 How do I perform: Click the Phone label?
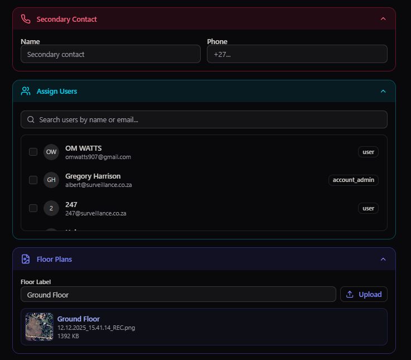(217, 41)
